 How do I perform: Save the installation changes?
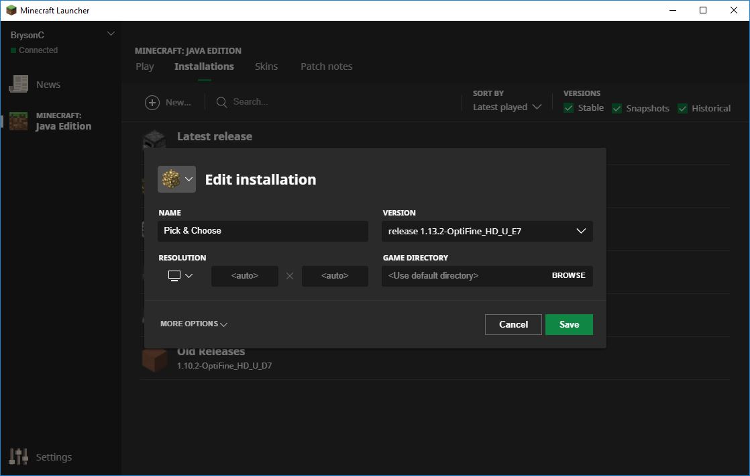click(569, 324)
